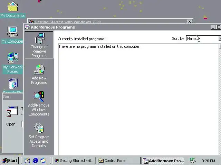
Task: Click the Run dialog title bar
Action: pyautogui.click(x=13, y=97)
